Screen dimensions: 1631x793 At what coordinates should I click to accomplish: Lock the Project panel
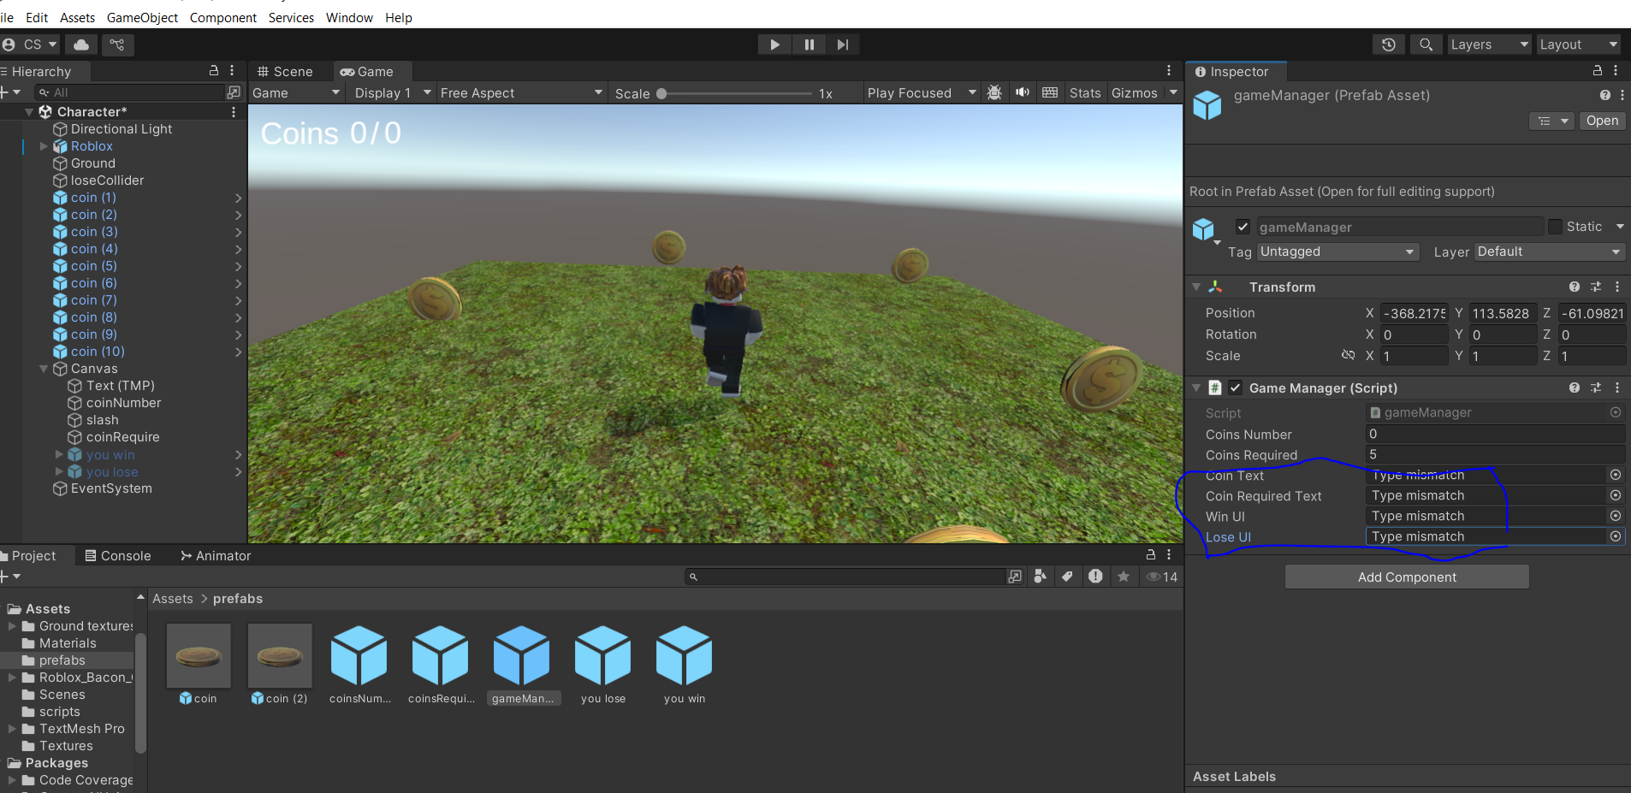coord(1151,555)
